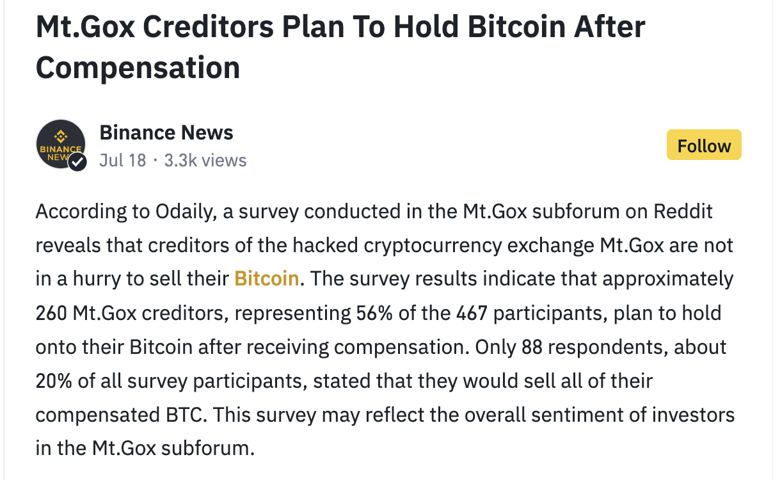
Task: Open the Binance News author name
Action: (166, 132)
